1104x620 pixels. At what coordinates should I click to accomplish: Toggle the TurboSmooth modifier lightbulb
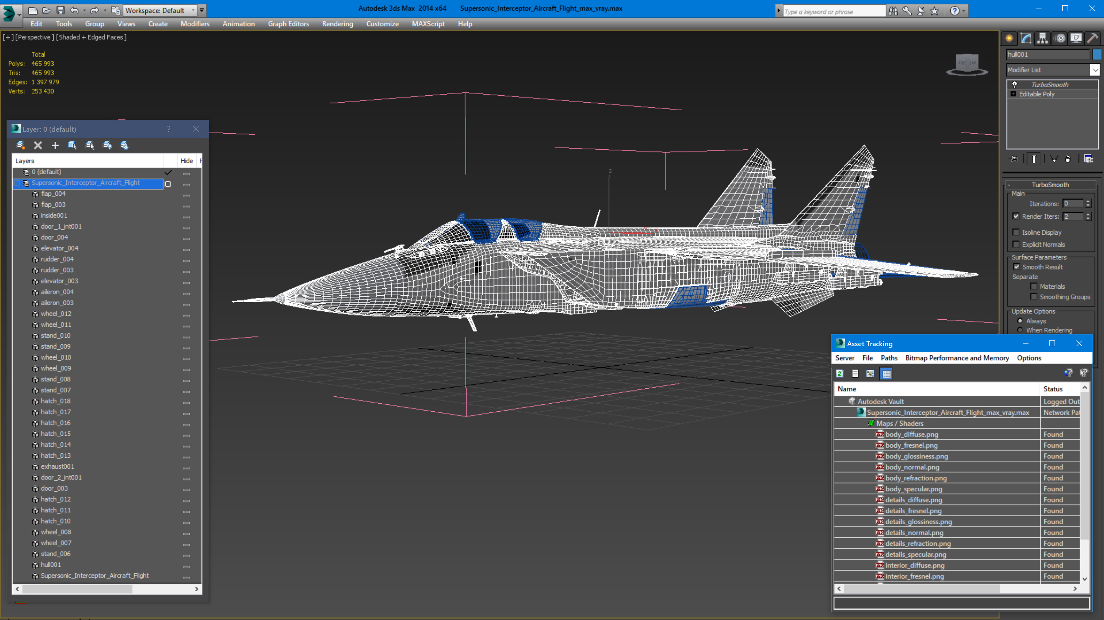coord(1014,85)
